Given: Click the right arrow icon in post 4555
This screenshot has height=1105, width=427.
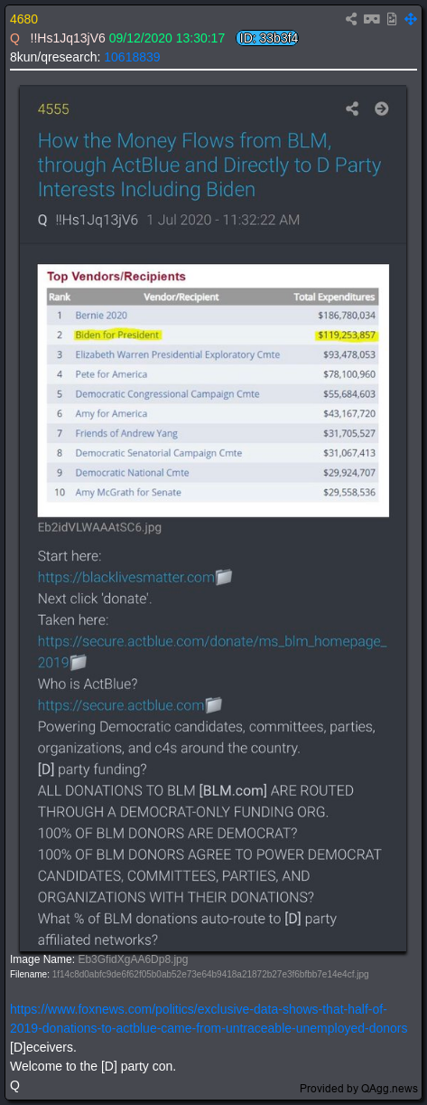Looking at the screenshot, I should coord(381,109).
